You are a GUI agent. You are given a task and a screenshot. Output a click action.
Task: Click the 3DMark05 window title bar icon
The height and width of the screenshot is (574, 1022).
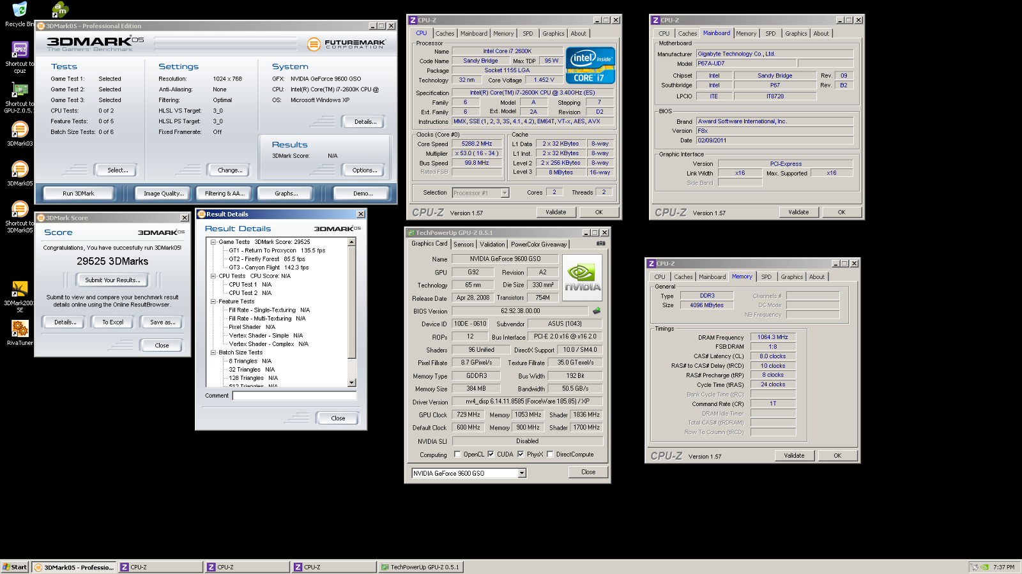point(41,26)
